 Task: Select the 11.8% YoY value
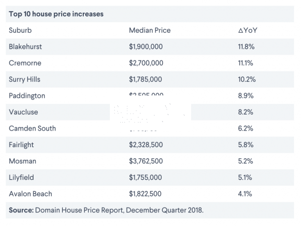click(x=247, y=47)
